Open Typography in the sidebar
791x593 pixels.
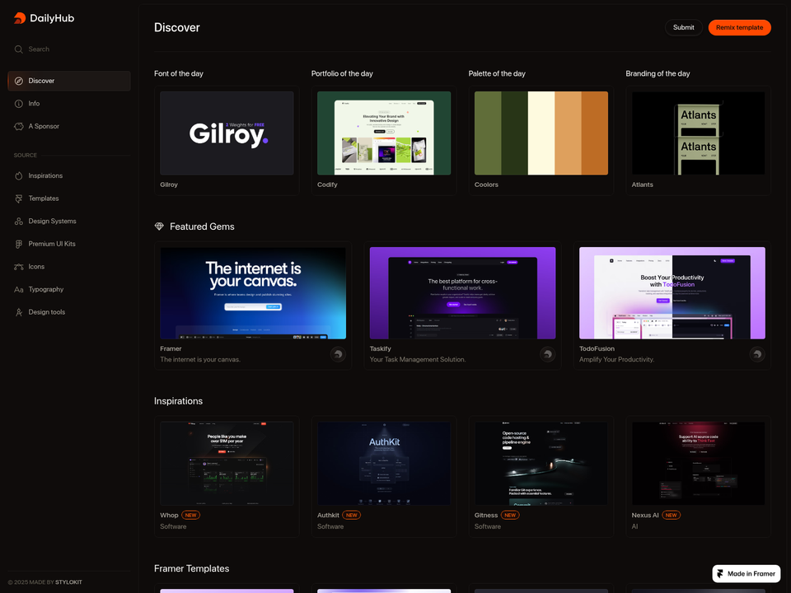(69, 289)
